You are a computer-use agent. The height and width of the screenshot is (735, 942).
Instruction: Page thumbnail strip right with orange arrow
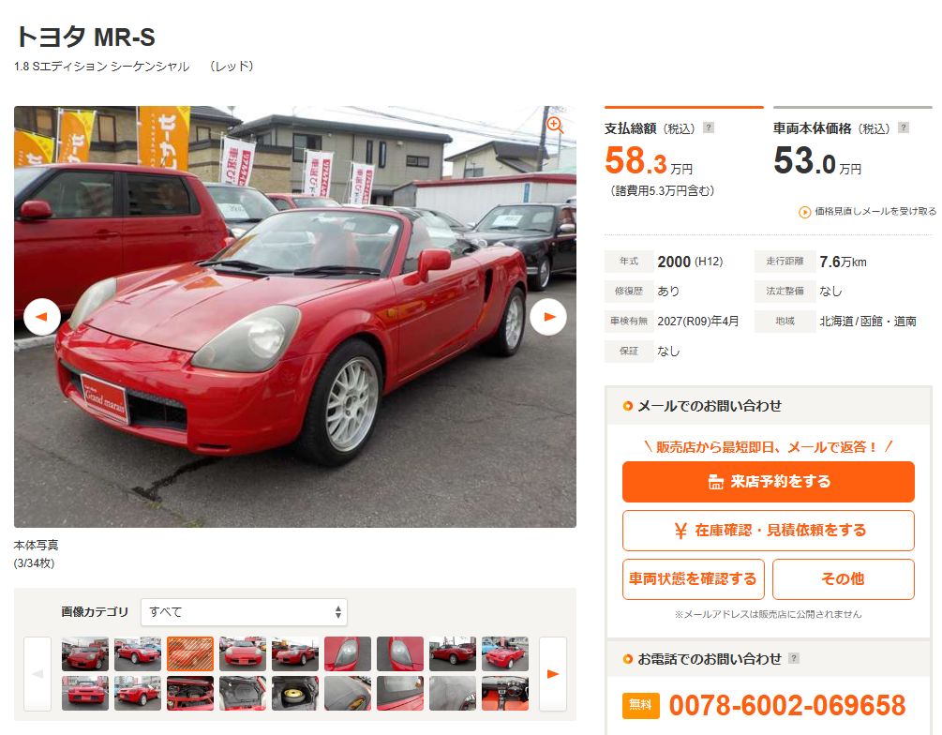(x=553, y=674)
